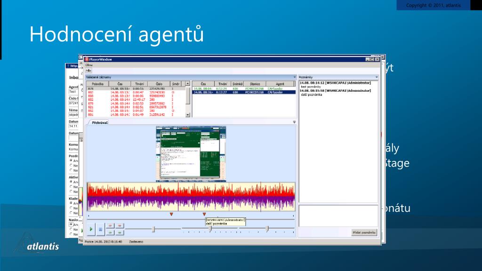Click into the empty note text box
This screenshot has width=482, height=271.
[338, 216]
